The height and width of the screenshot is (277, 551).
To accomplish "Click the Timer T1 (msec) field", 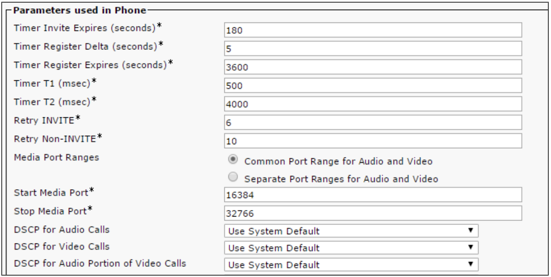I will click(373, 85).
